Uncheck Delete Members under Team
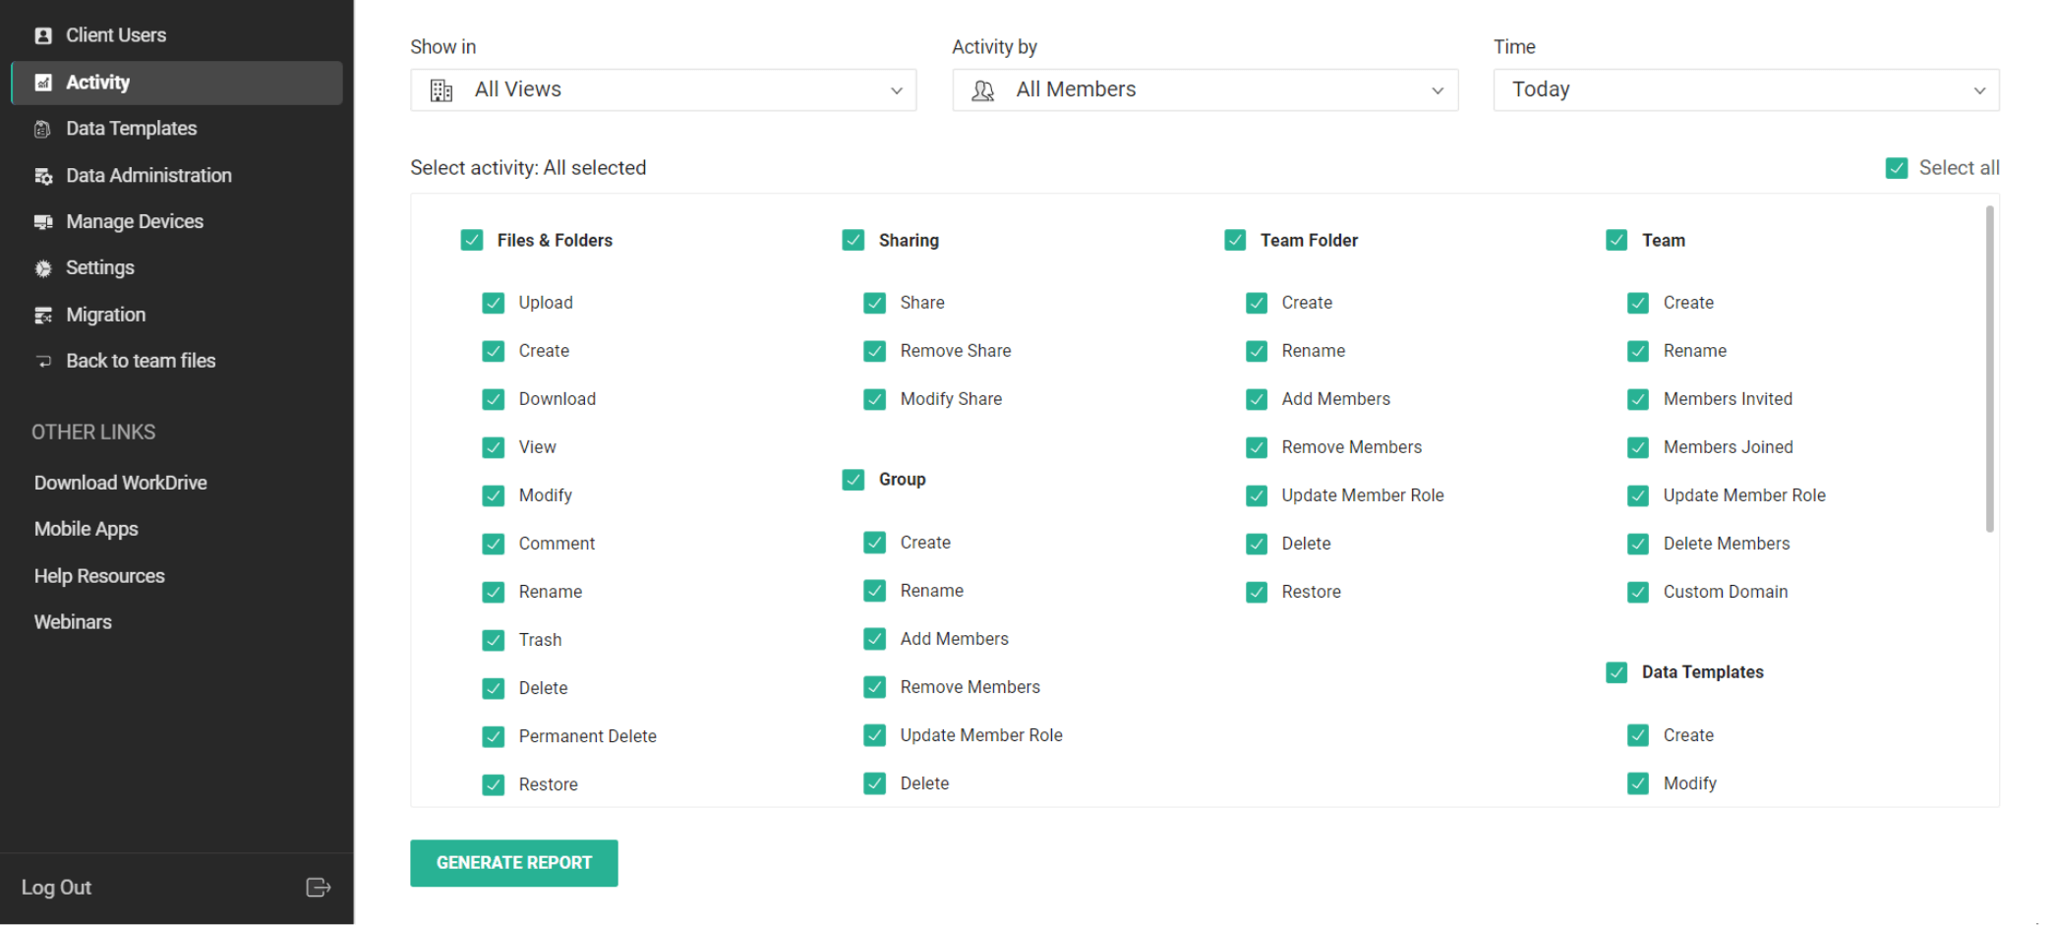 [1638, 544]
